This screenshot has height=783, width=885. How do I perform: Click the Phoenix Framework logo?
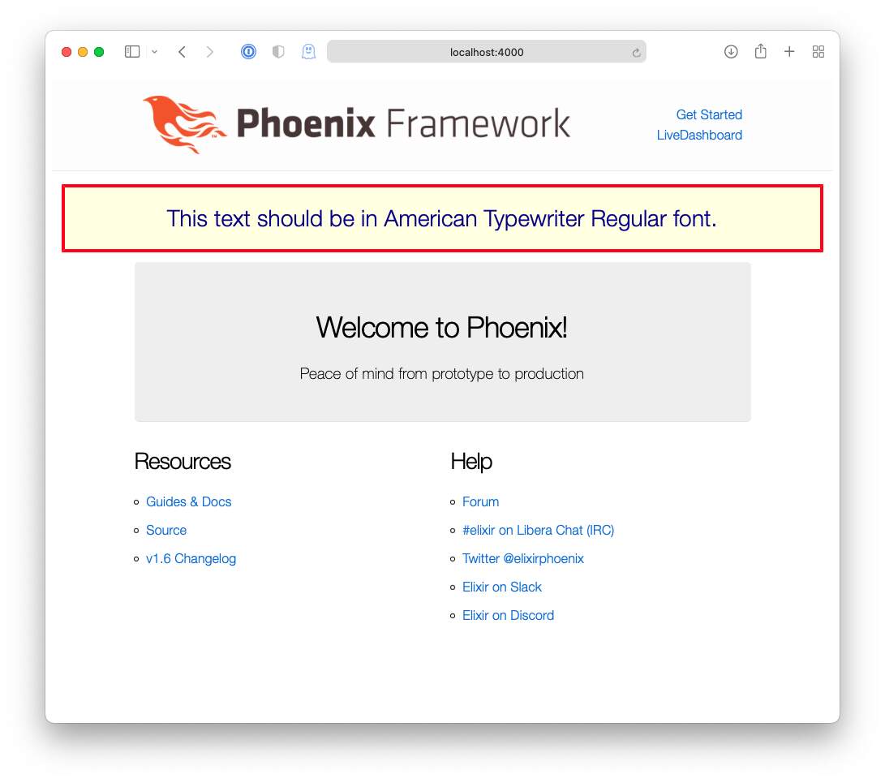356,124
